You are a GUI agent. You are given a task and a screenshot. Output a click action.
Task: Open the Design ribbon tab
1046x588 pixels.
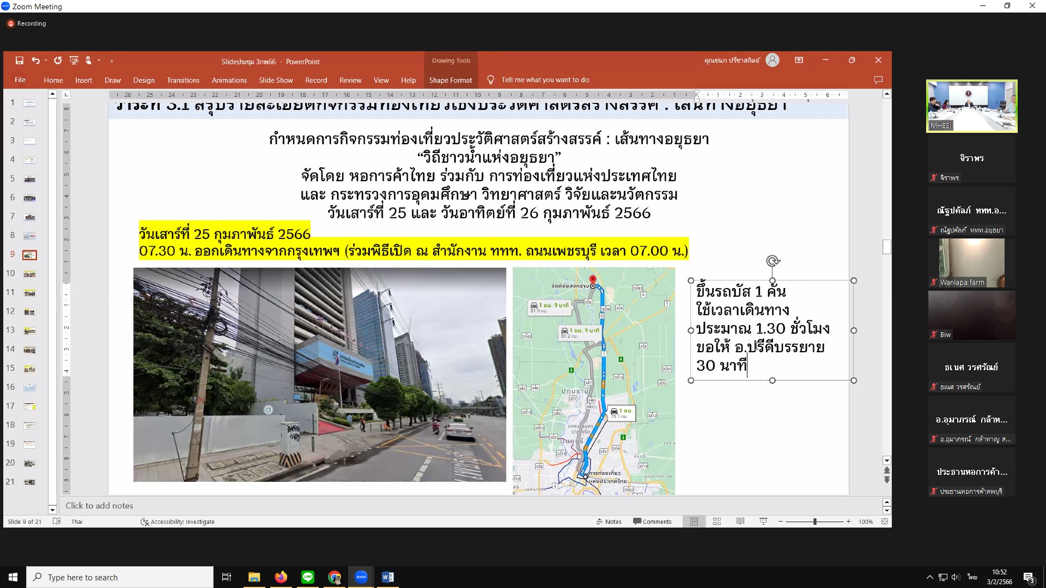144,80
